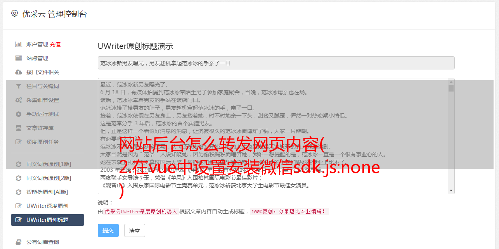Click the cloud upload icon for 接口文件相关
This screenshot has width=499, height=249.
18,72
